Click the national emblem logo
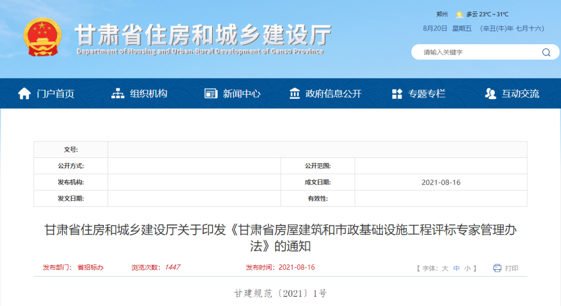This screenshot has height=306, width=561. click(x=42, y=37)
